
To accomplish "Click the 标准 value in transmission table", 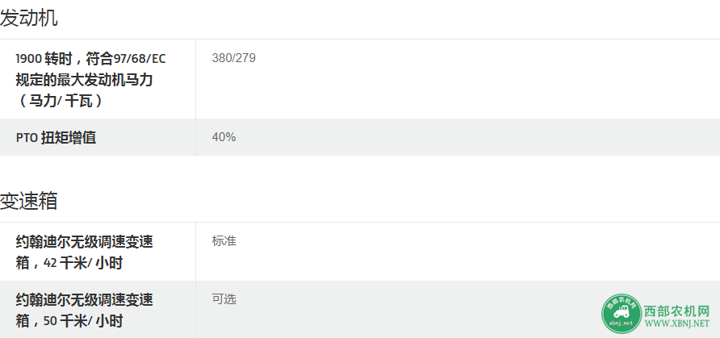I will point(224,240).
